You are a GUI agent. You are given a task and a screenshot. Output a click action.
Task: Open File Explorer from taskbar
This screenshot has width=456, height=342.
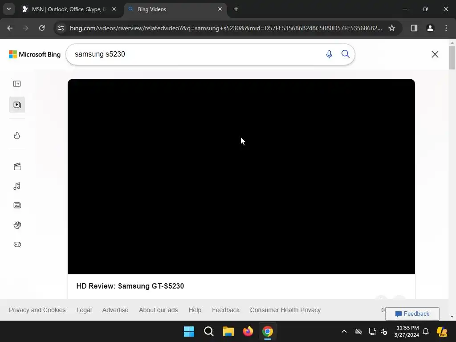pos(228,331)
